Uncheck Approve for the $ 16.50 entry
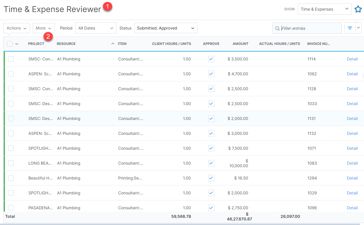Screen dimensions: 364x225 [211, 178]
